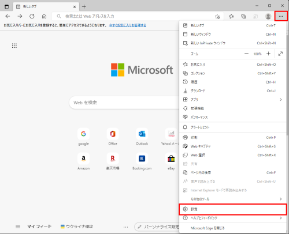Select Microsoft Edge を閉じる
Image resolution: width=289 pixels, height=234 pixels.
(232, 228)
